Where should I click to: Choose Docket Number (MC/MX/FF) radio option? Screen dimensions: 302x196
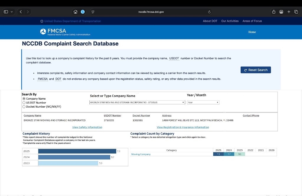[x=24, y=107]
